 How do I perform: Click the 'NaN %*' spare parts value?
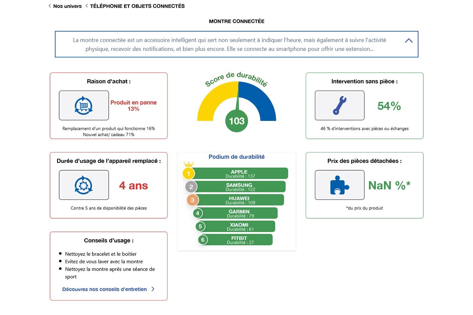[389, 185]
